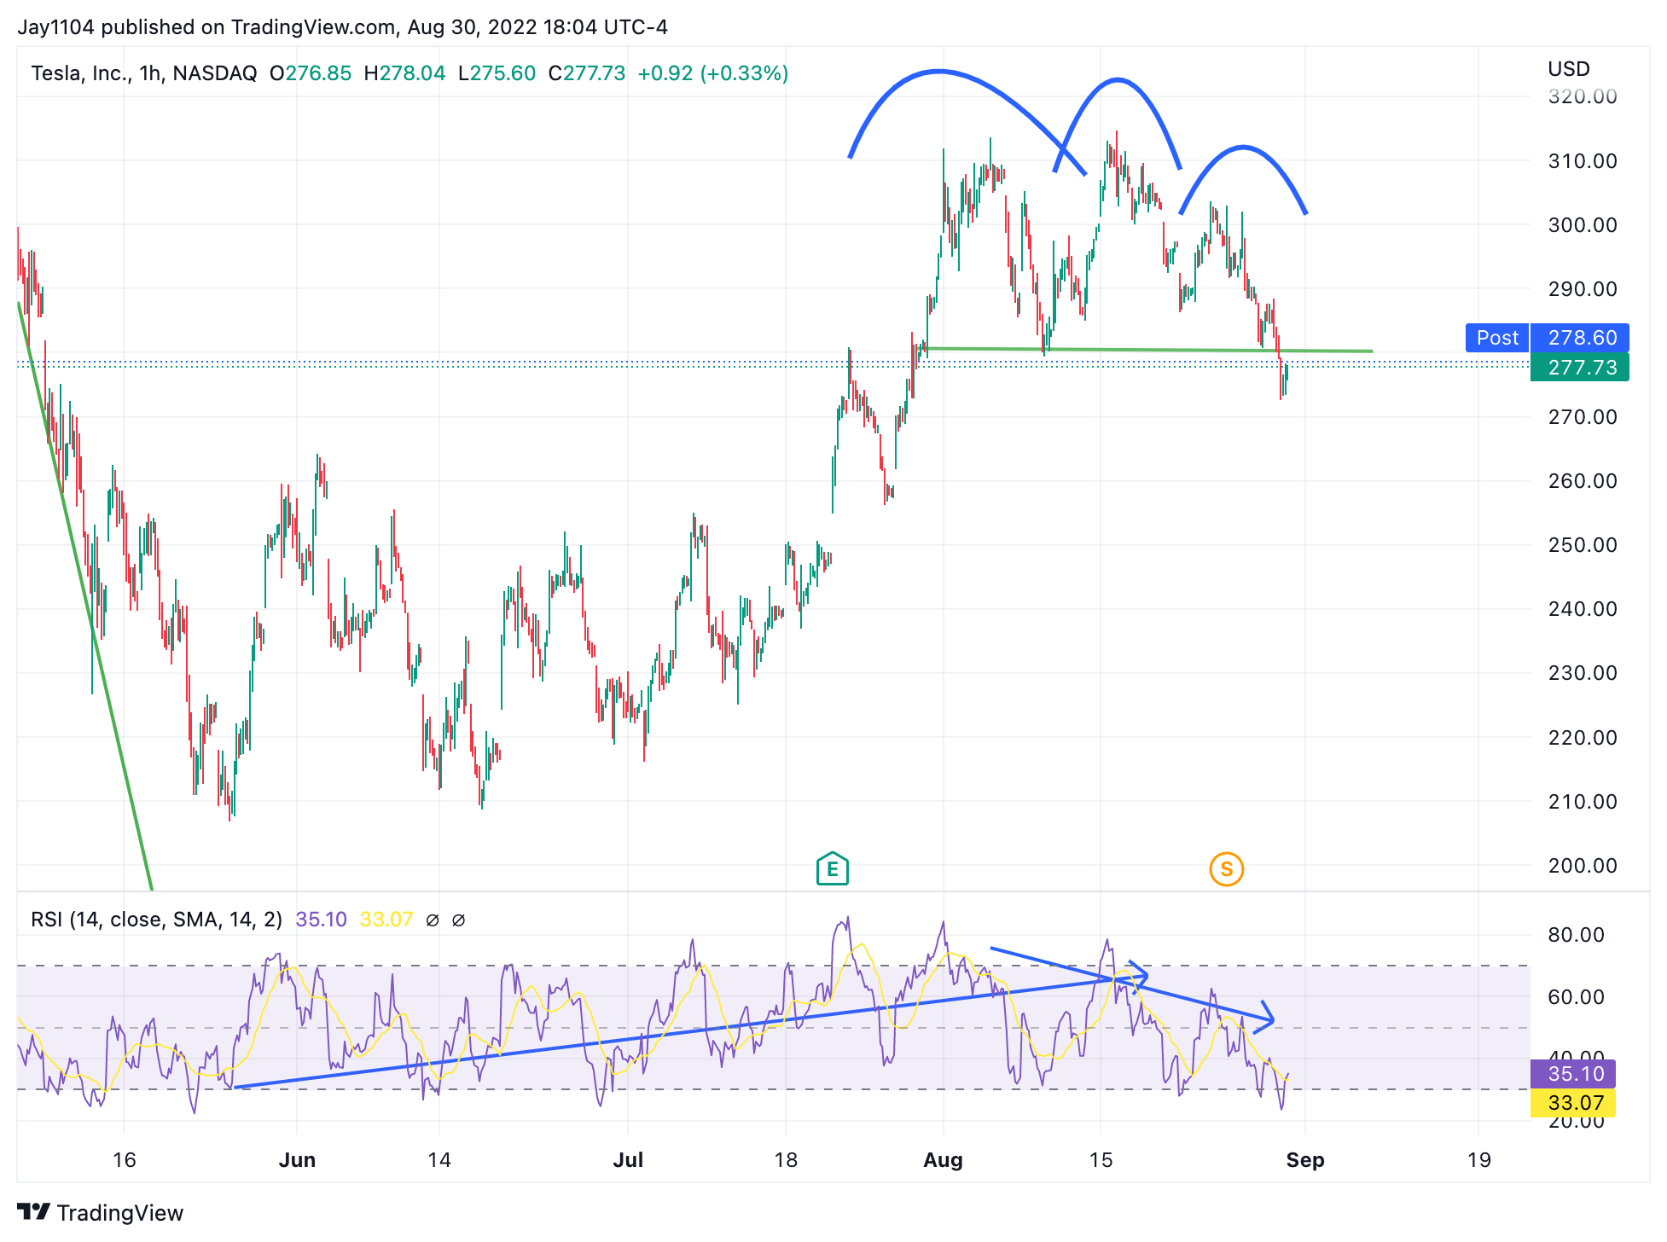1667x1242 pixels.
Task: Click the 'Sep' label on the time axis
Action: 1304,1159
